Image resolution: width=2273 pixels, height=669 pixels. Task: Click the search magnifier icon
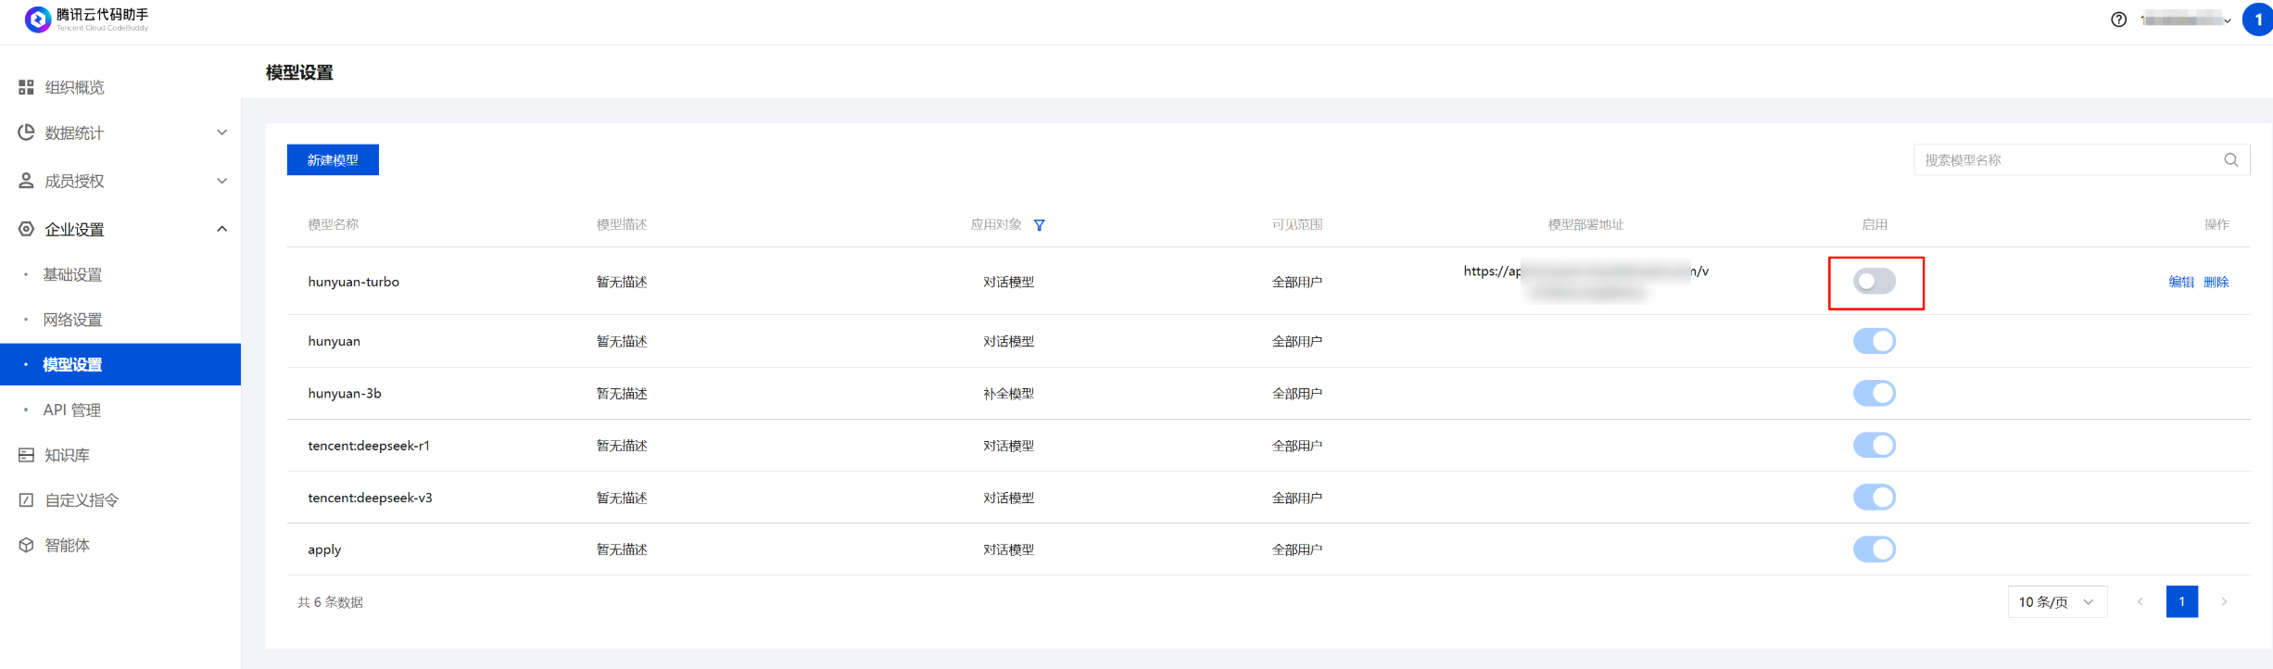[x=2230, y=160]
